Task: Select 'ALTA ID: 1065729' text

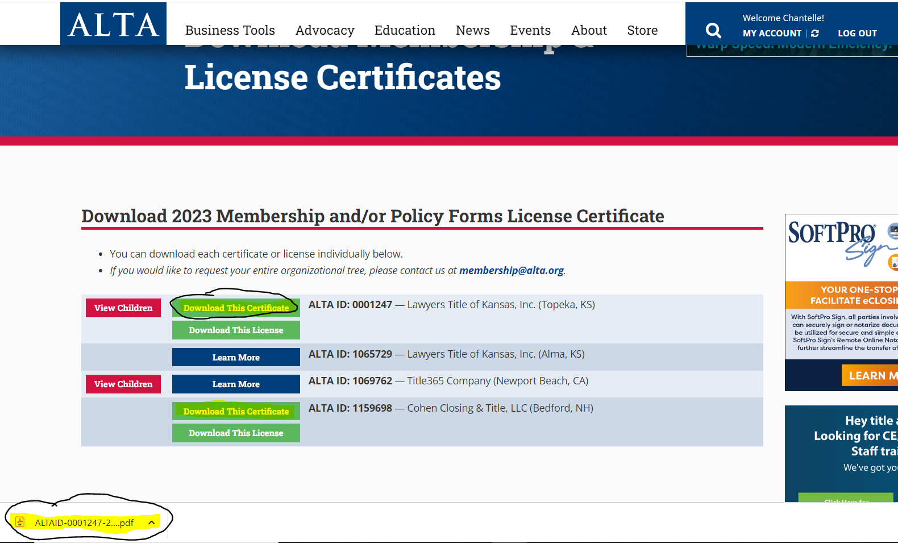Action: click(x=350, y=354)
